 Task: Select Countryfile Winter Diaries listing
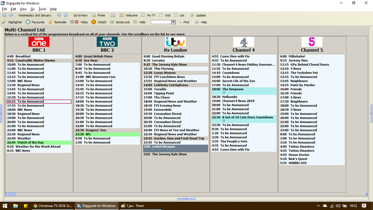tap(39, 61)
